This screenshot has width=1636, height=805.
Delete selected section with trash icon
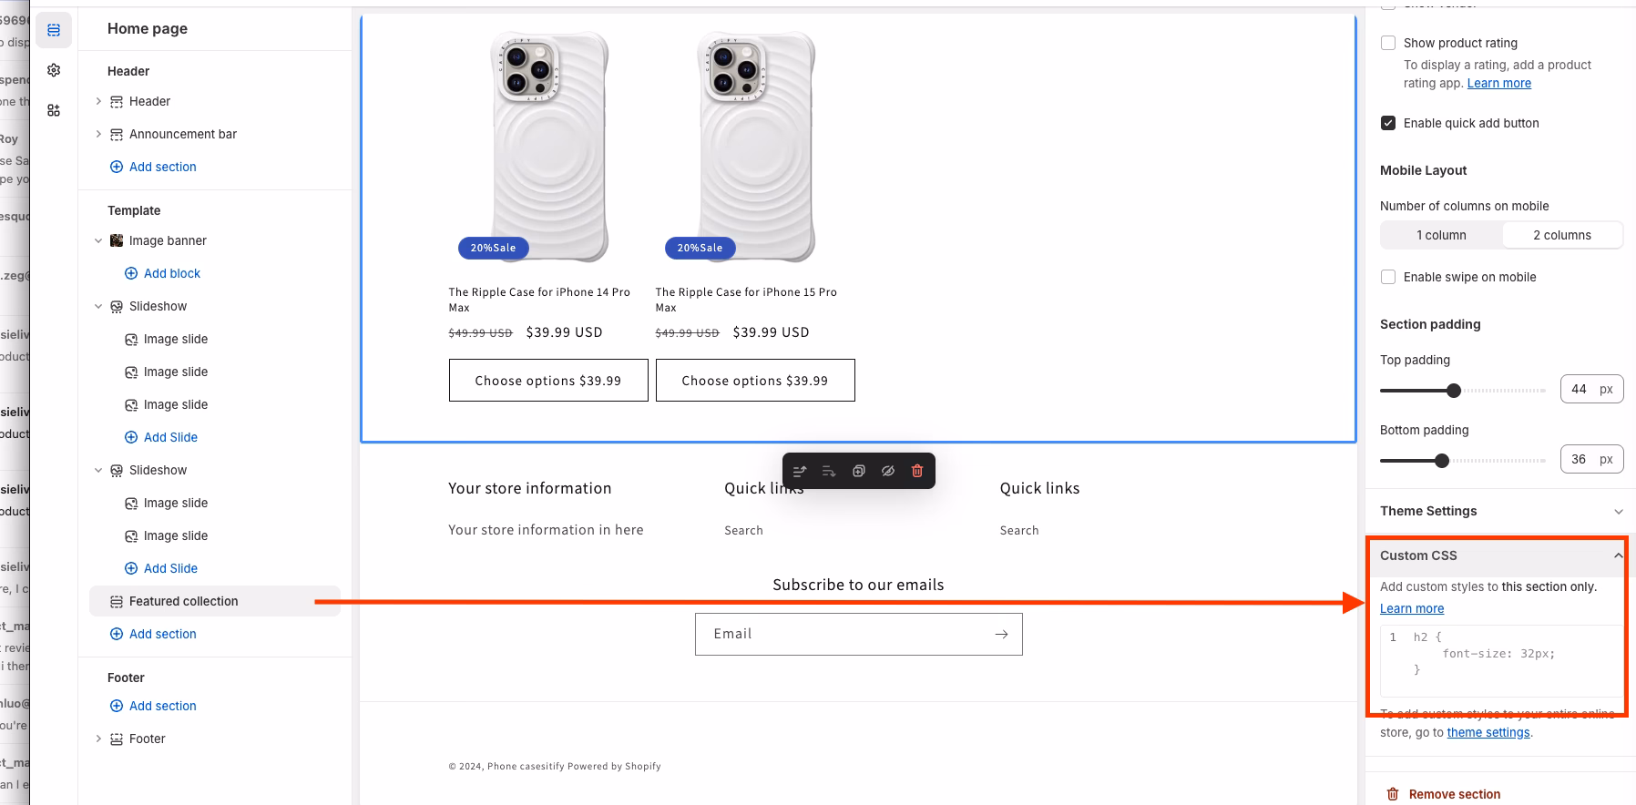click(x=917, y=471)
